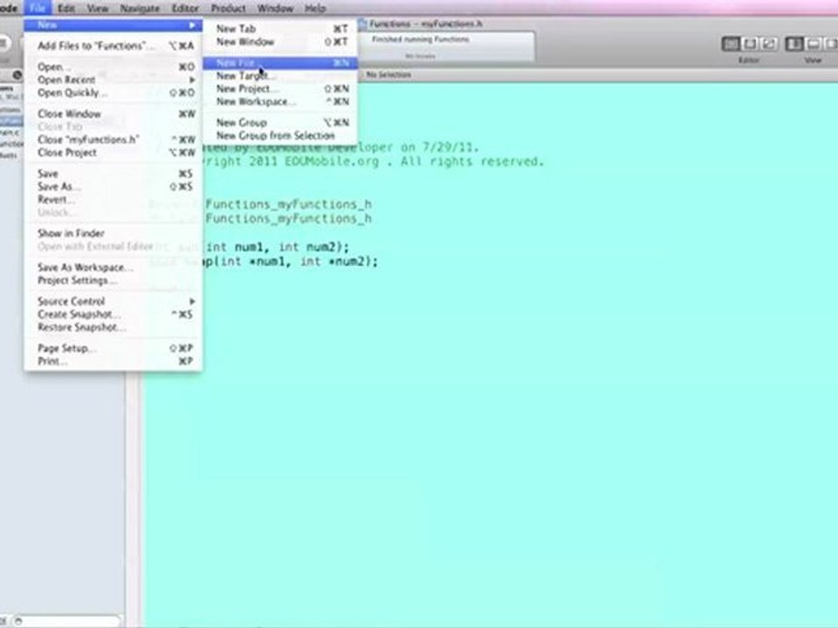The width and height of the screenshot is (838, 628).
Task: Click Create Snapshot… menu item
Action: (113, 314)
